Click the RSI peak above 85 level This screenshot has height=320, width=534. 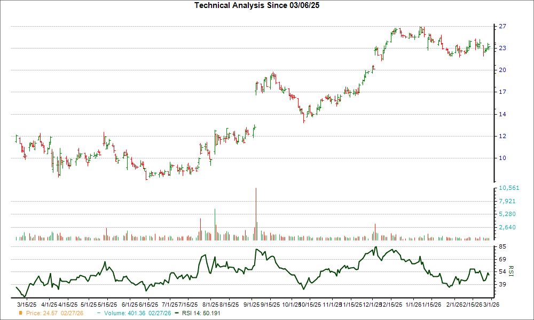pos(375,247)
